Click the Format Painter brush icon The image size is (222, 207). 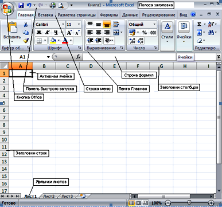click(26, 41)
